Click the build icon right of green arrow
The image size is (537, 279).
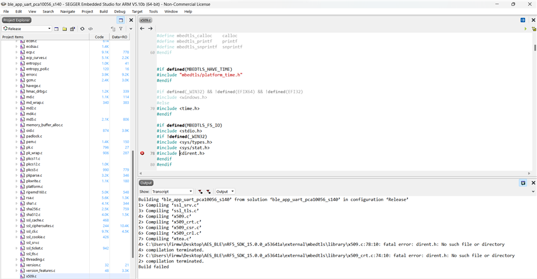[x=533, y=29]
